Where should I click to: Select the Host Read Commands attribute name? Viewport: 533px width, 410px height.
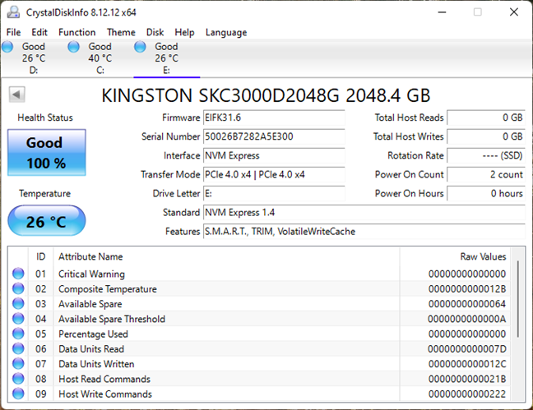tap(104, 379)
